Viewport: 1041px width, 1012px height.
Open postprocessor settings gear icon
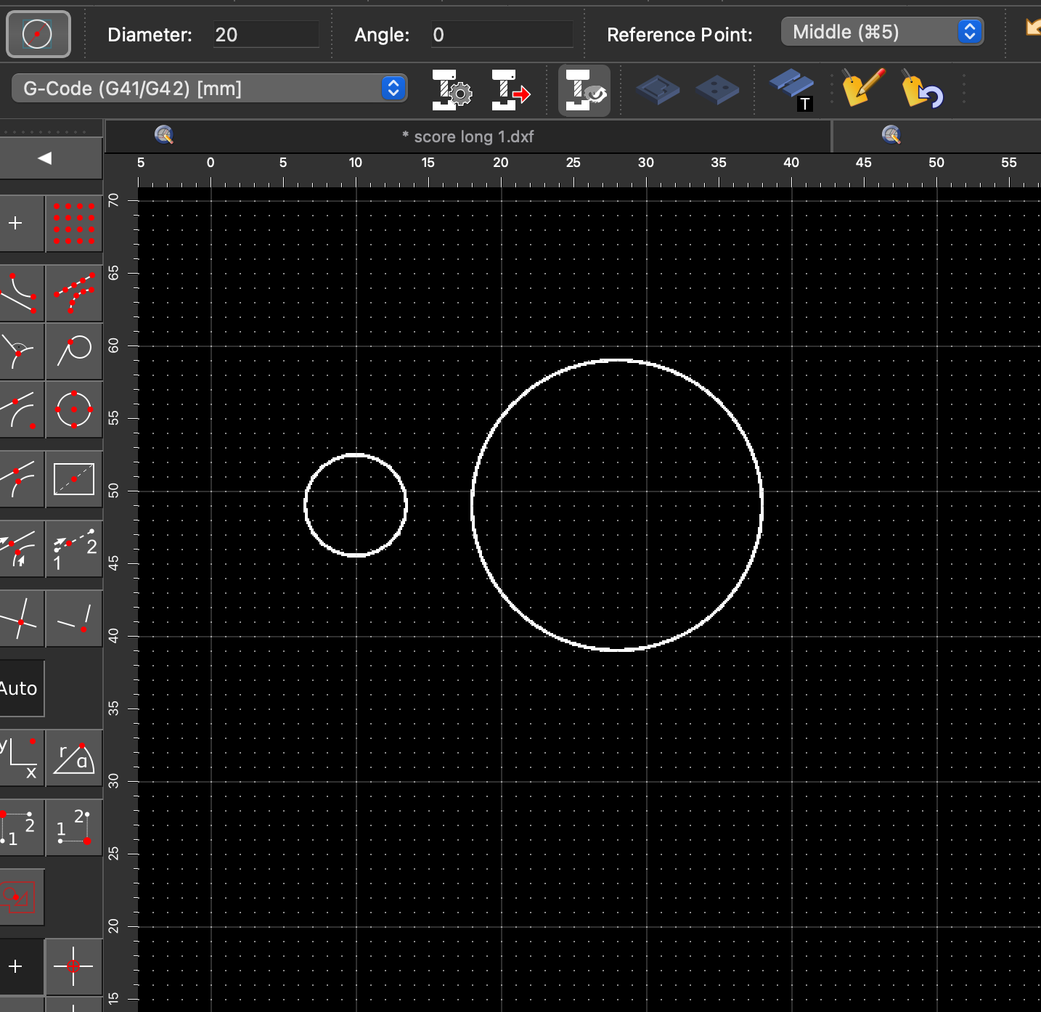tap(452, 90)
